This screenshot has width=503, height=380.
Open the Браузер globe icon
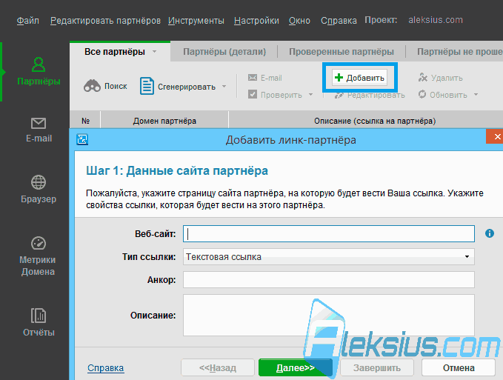39,182
